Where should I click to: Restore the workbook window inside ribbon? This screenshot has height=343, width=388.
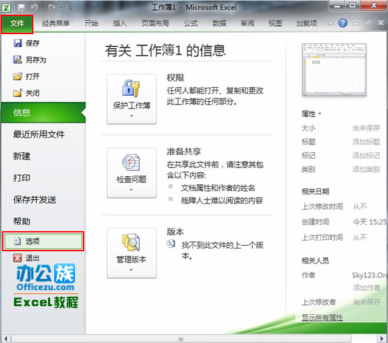coord(368,23)
